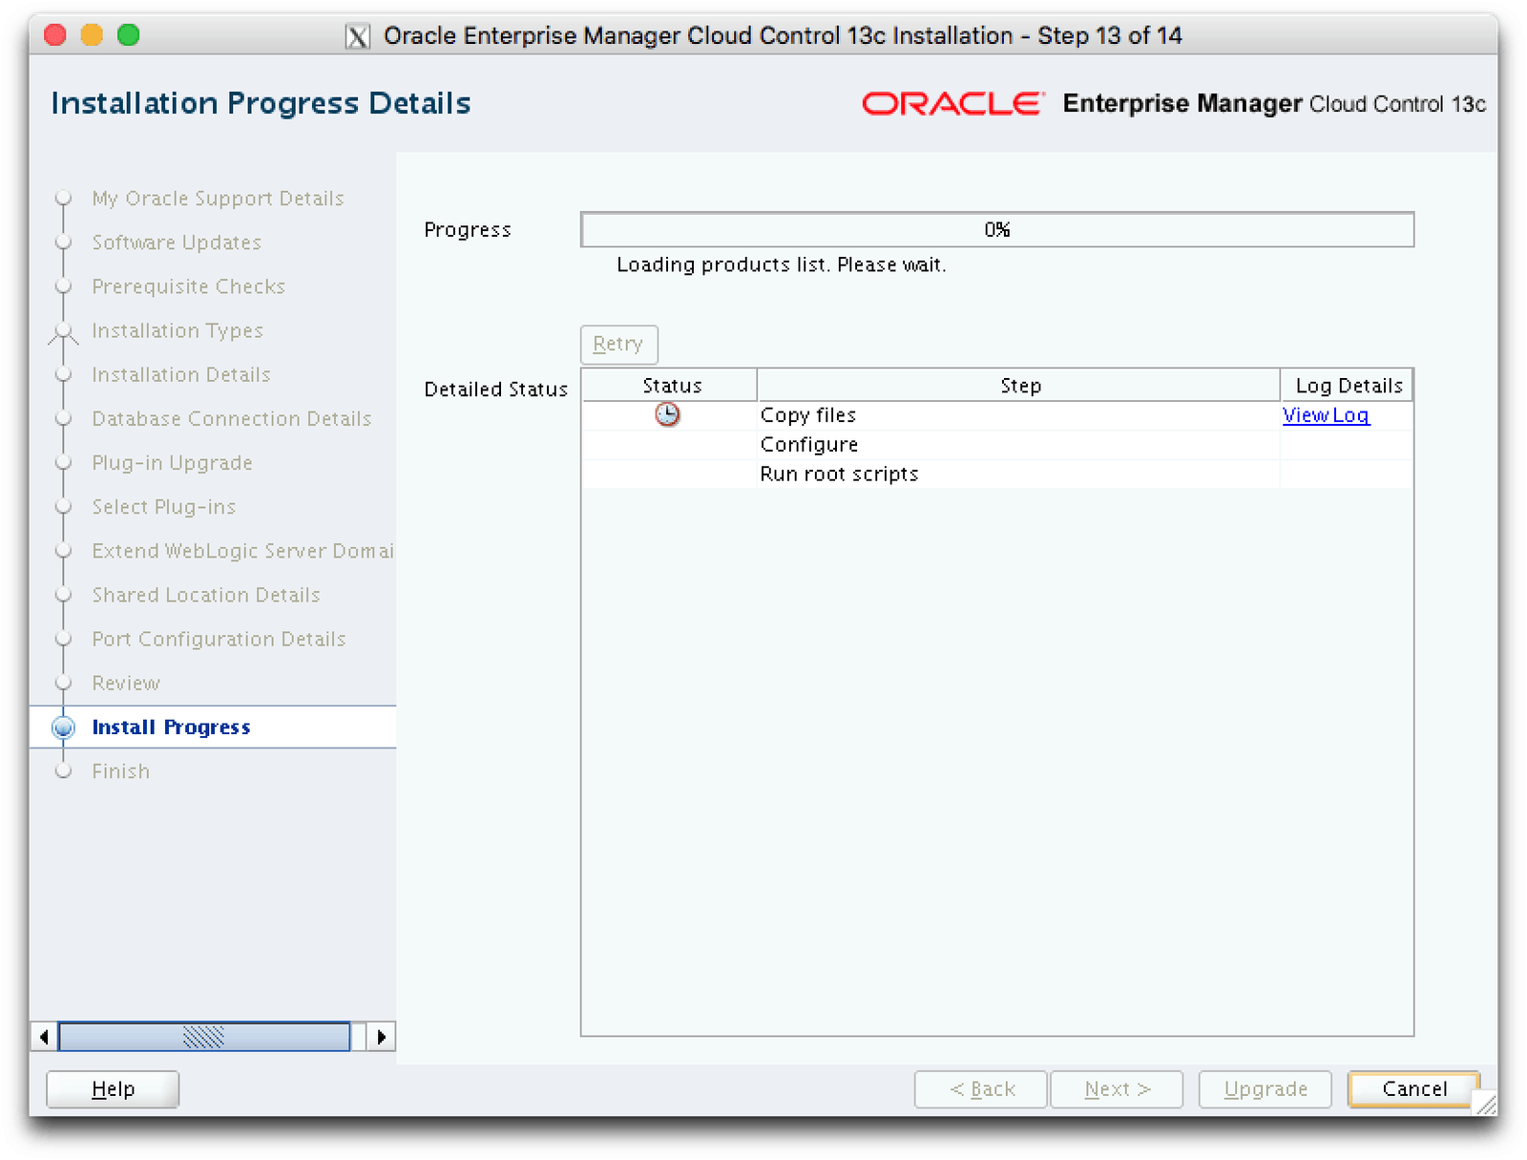The image size is (1527, 1160).
Task: Click the clock status icon for Copy files
Action: [667, 414]
